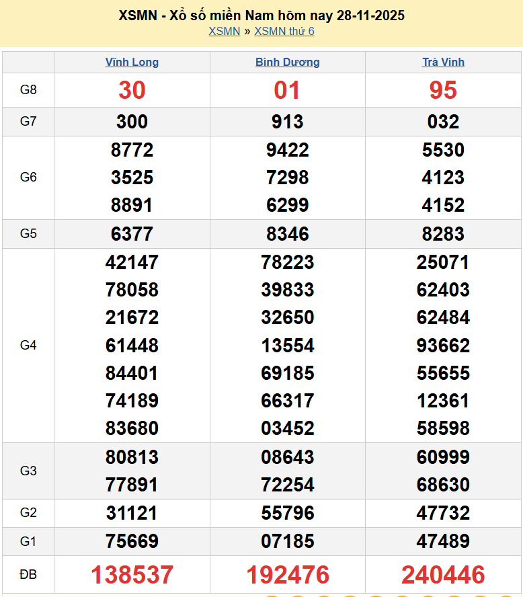The image size is (523, 597).
Task: Select Trà Vinh special prize 240446
Action: [x=443, y=575]
